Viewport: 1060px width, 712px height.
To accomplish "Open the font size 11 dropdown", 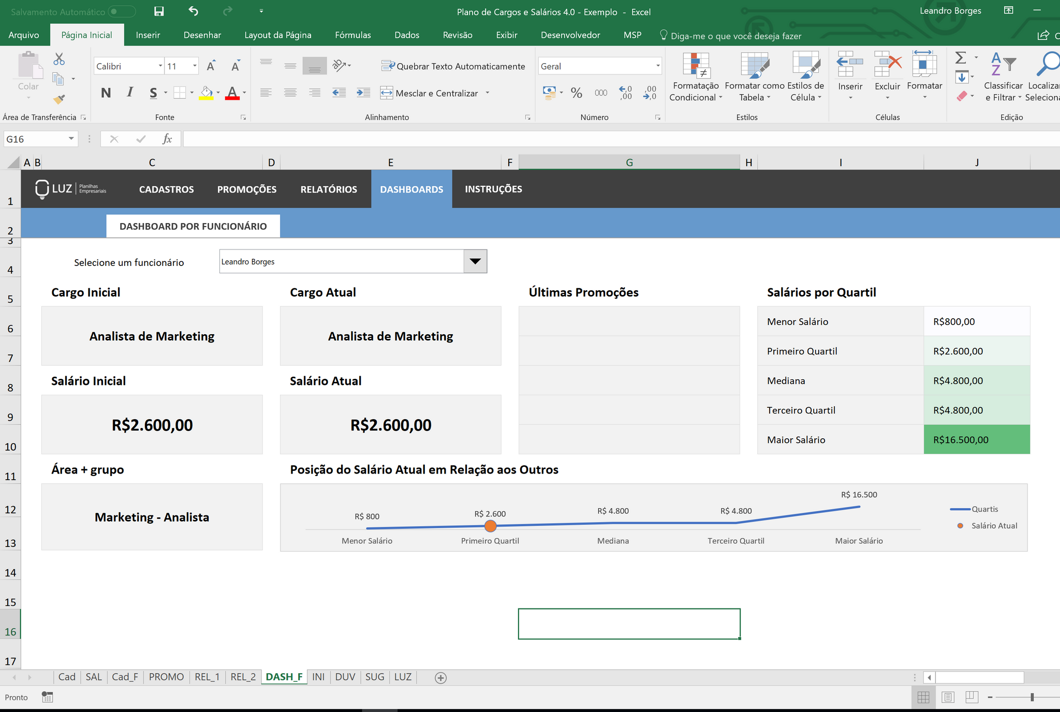I will pyautogui.click(x=195, y=66).
